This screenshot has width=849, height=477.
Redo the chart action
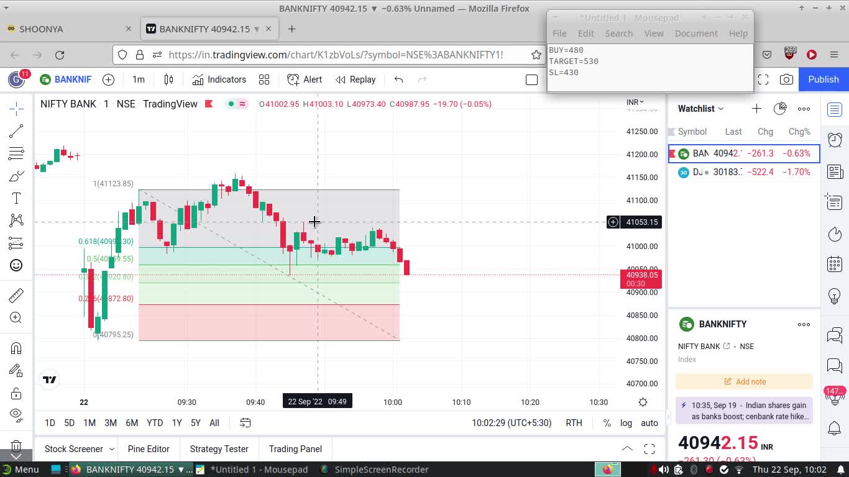click(423, 79)
